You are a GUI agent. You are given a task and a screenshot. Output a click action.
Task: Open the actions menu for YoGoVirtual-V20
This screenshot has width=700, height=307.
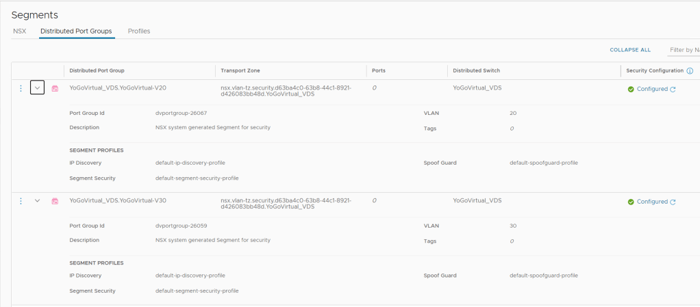point(21,88)
